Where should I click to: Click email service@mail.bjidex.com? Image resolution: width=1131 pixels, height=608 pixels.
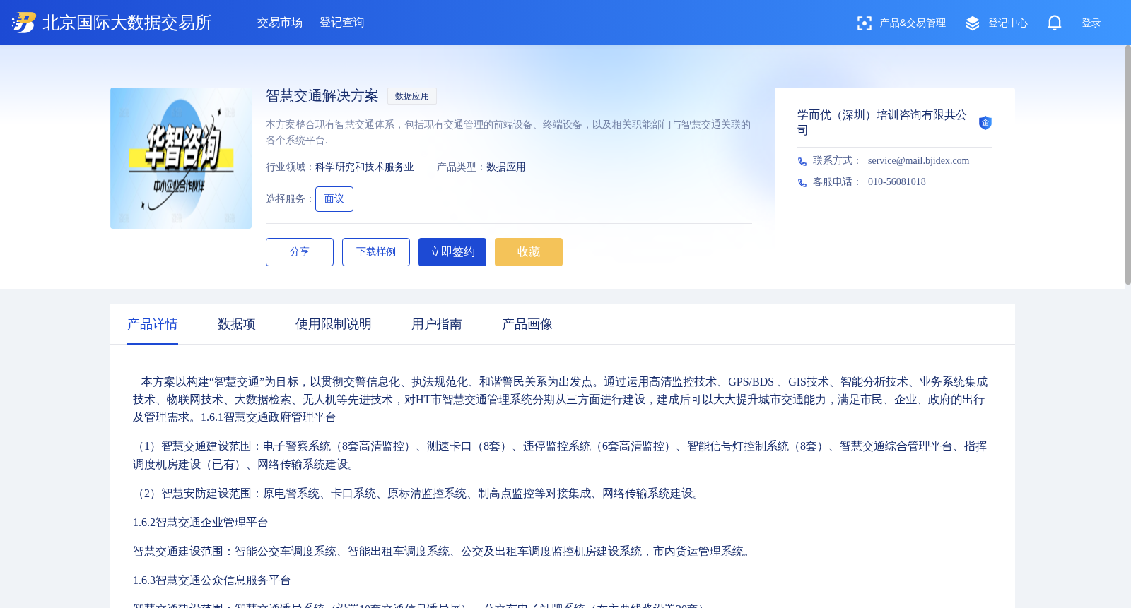pos(919,161)
